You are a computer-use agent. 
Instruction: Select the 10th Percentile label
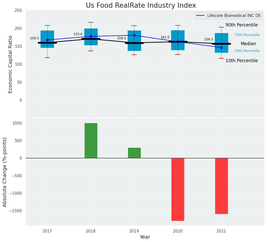click(242, 61)
